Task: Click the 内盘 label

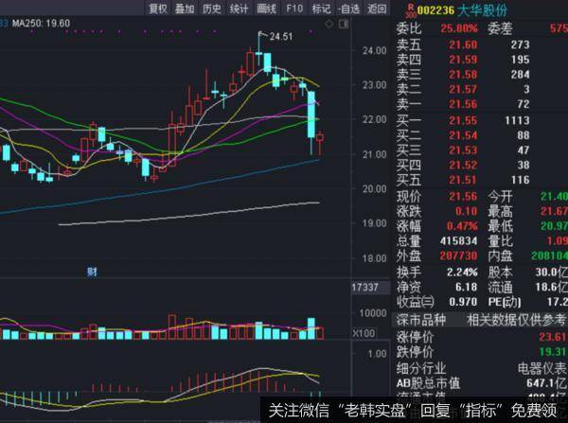Action: pyautogui.click(x=500, y=256)
